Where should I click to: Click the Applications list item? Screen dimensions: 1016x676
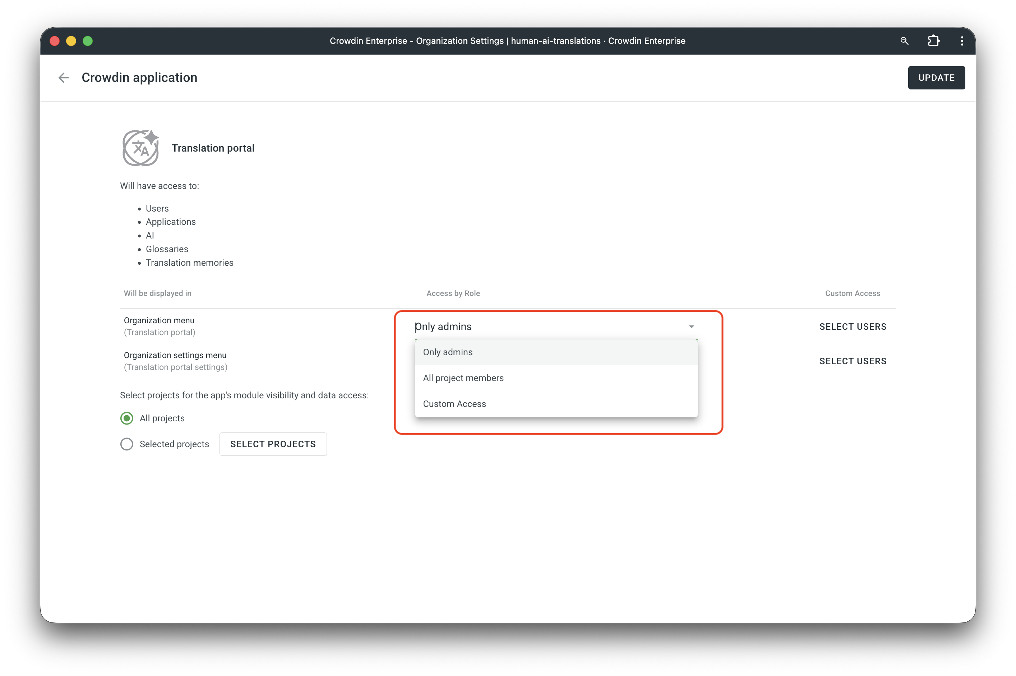[x=171, y=222]
